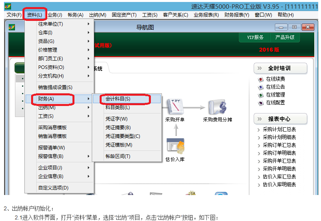This screenshot has width=321, height=221.
Task: Expand the 价格管理 submenu arrow
Action: tap(89, 50)
